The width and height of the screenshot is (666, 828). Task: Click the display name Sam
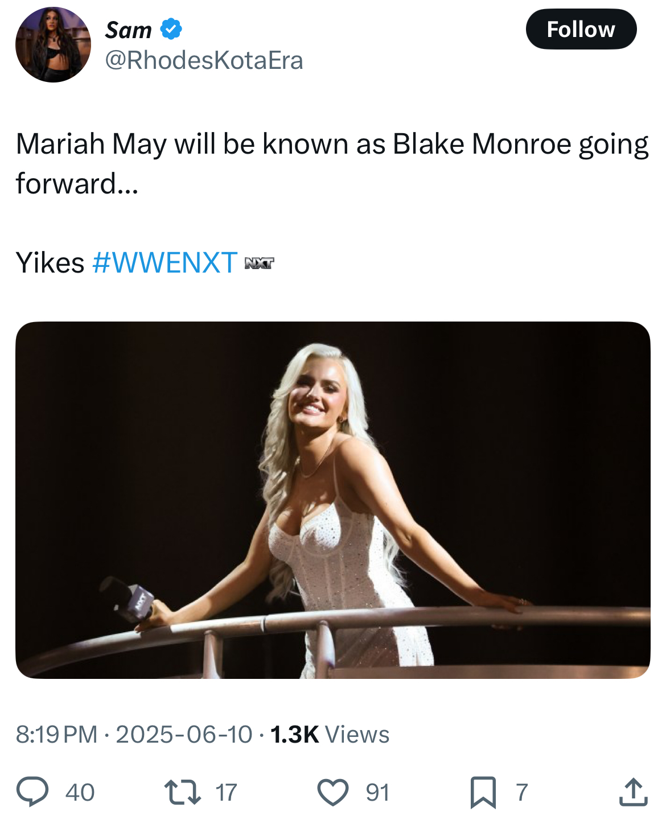[x=129, y=30]
